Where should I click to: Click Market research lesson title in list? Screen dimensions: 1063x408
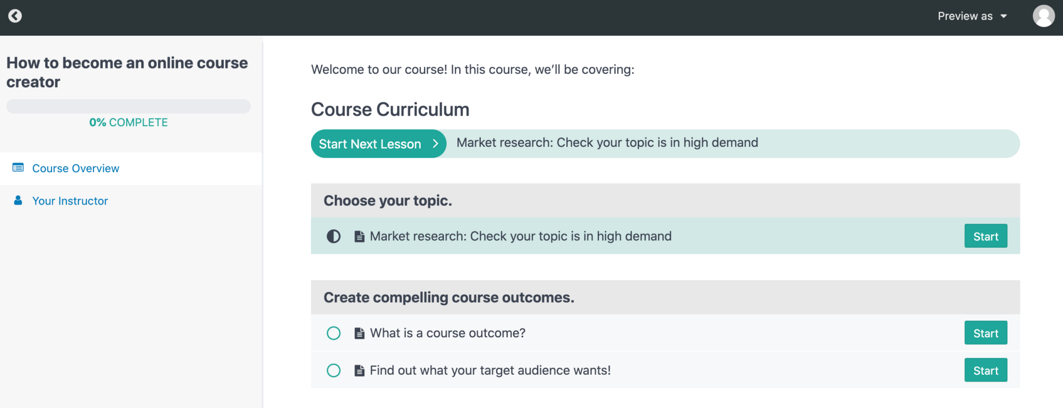click(521, 236)
